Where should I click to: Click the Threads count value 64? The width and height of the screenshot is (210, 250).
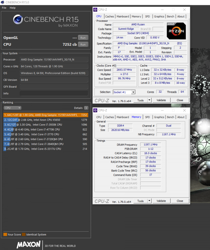pos(182,92)
